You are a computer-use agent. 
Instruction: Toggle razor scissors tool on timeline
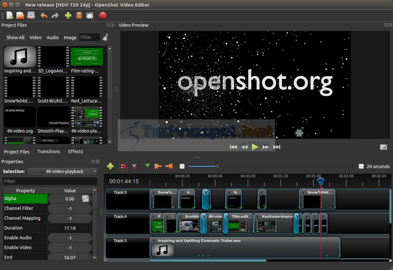point(134,166)
